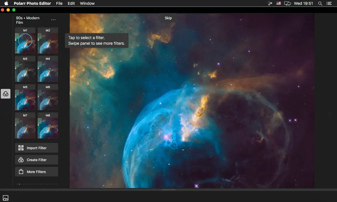337x202 pixels.
Task: Click the filter page indicator dots
Action: (x=37, y=184)
